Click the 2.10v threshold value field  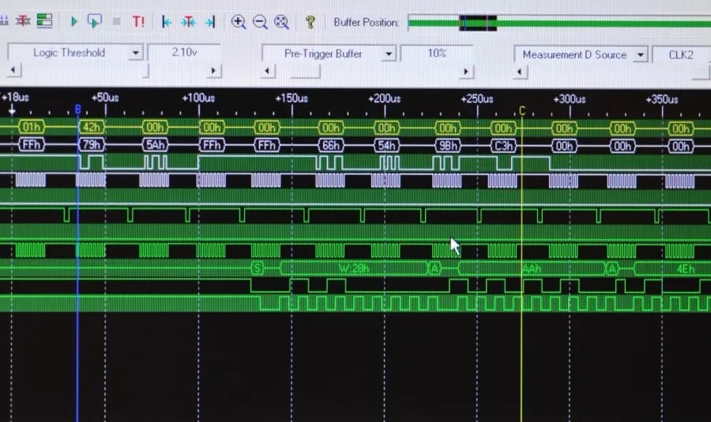[184, 53]
